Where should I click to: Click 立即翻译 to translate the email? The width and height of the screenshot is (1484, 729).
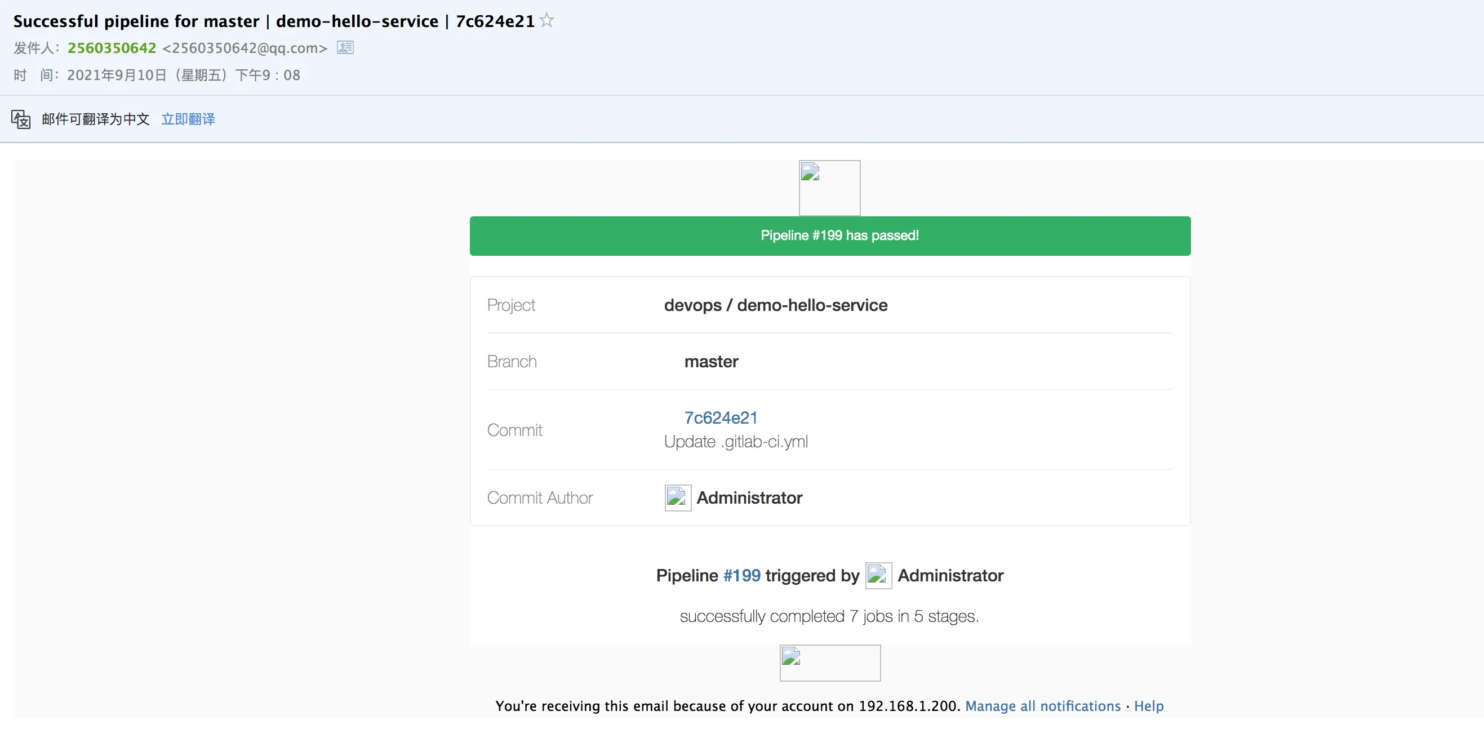tap(188, 119)
